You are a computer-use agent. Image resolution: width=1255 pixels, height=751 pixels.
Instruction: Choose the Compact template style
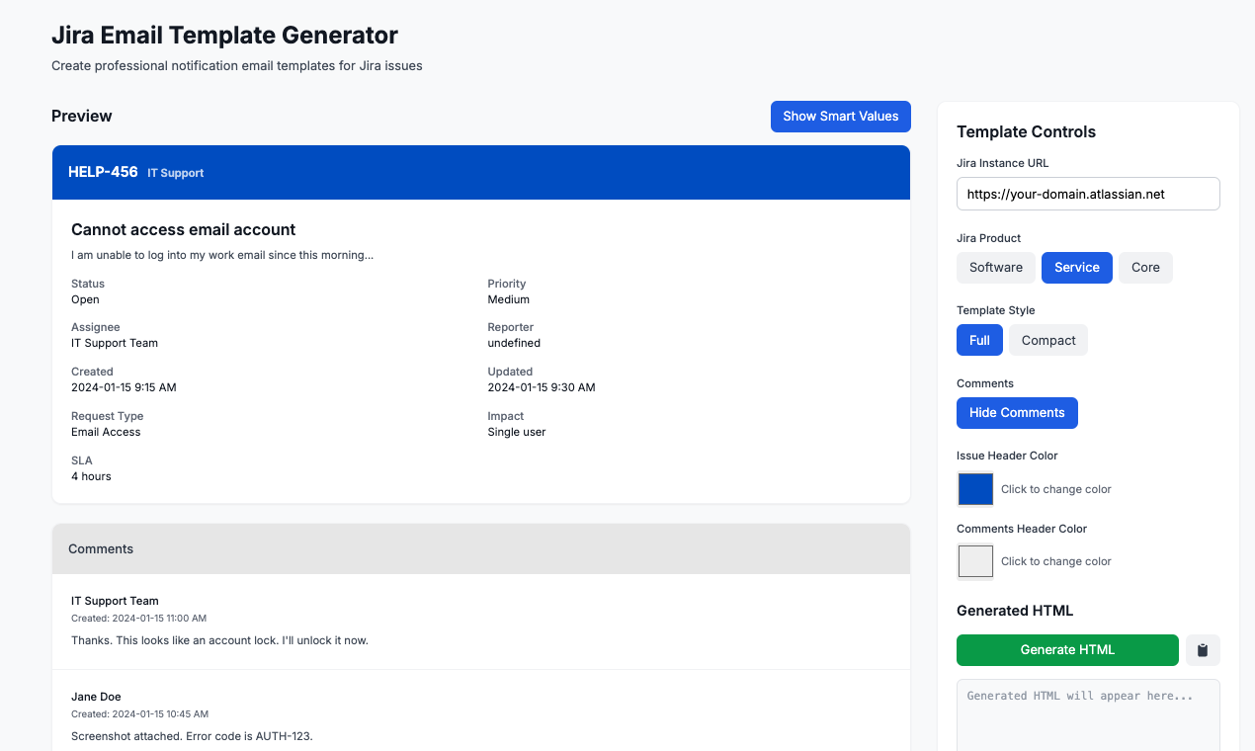(x=1048, y=340)
